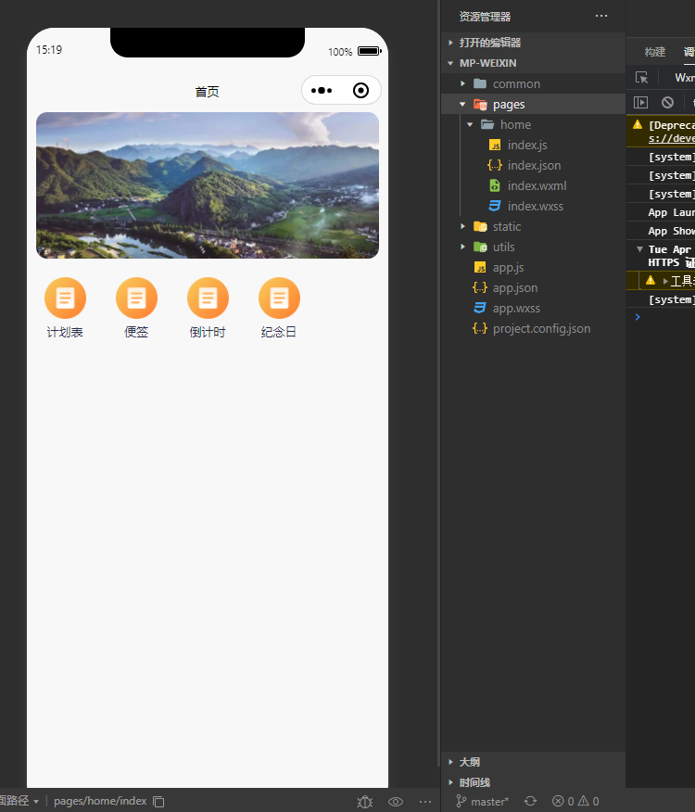This screenshot has width=695, height=812.
Task: Tap the 倒计时 orange icon
Action: coord(208,298)
